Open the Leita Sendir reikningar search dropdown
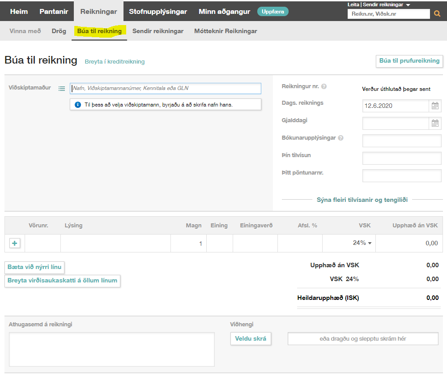The image size is (447, 376). pyautogui.click(x=408, y=4)
